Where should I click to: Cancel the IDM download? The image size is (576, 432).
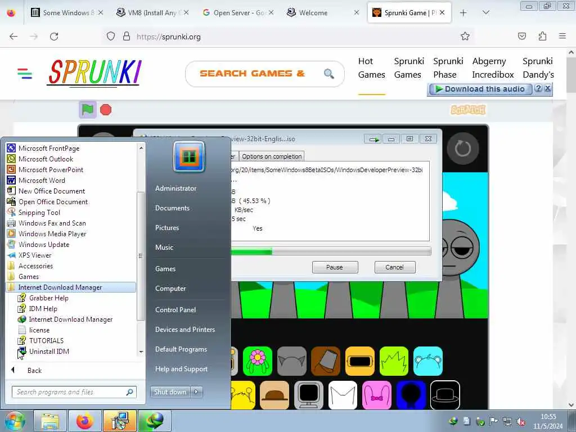coord(394,267)
